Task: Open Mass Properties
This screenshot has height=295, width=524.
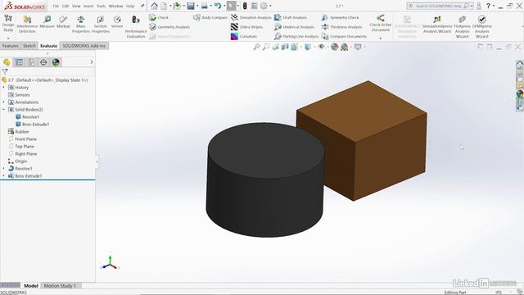Action: (x=81, y=24)
